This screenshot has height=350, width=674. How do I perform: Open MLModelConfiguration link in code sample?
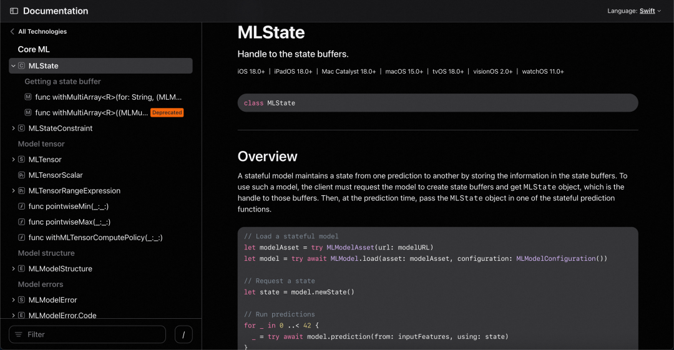click(x=556, y=258)
